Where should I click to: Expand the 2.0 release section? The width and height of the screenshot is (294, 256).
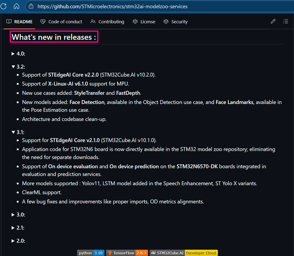coord(18,241)
